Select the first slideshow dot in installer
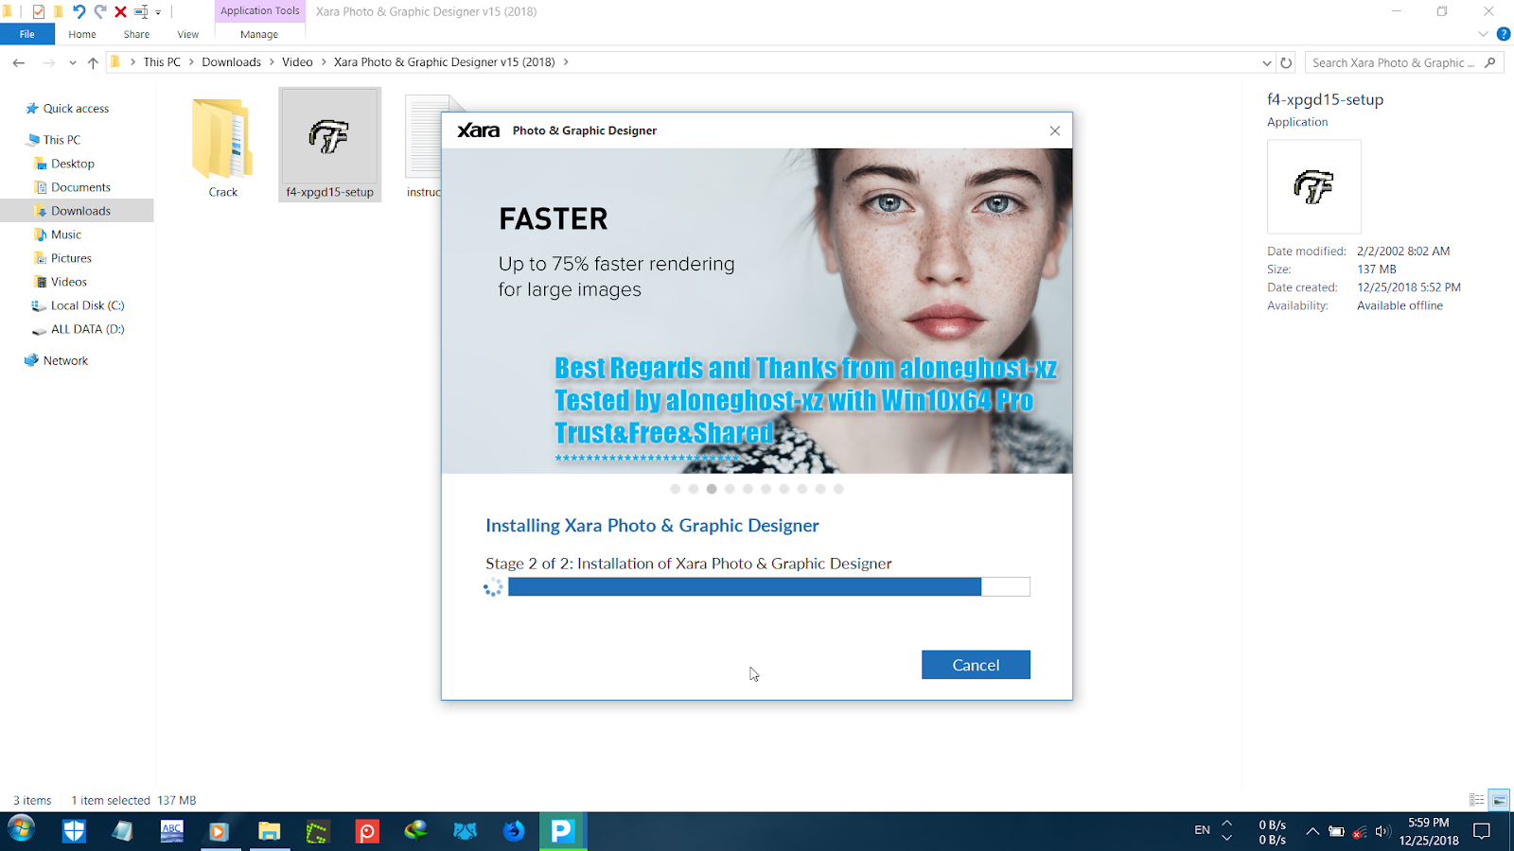Viewport: 1514px width, 851px height. tap(675, 489)
